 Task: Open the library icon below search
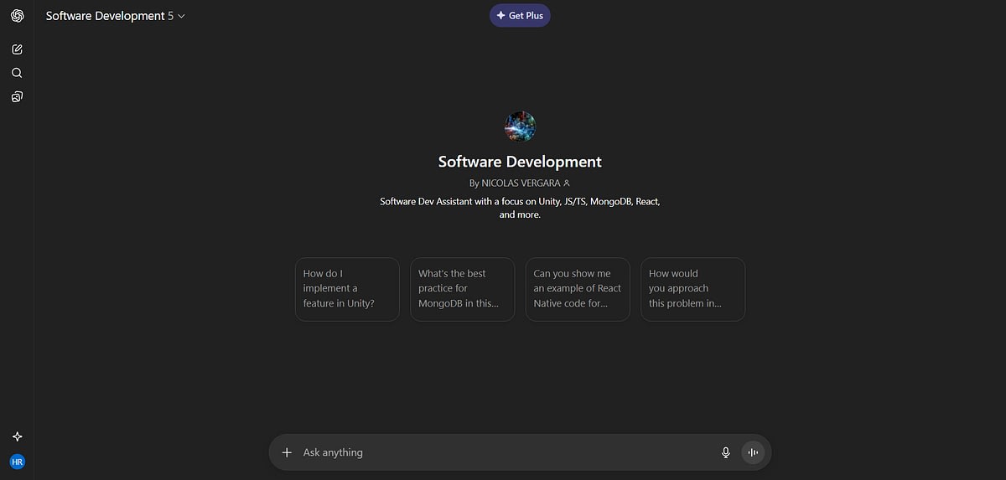(17, 97)
